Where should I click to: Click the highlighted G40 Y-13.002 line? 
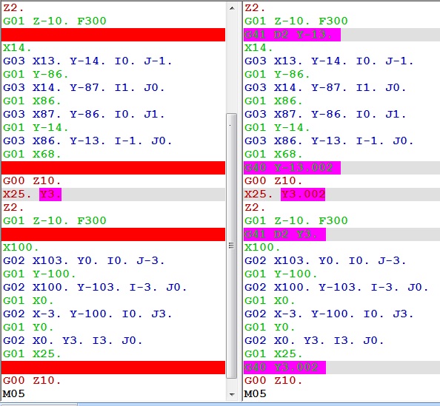coord(292,168)
